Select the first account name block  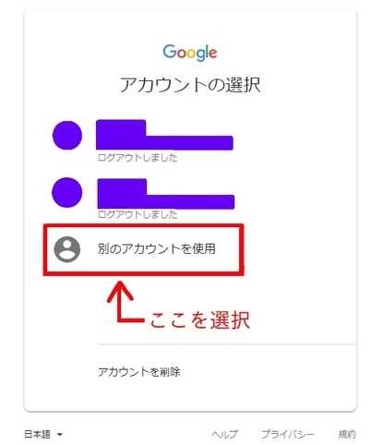(164, 135)
